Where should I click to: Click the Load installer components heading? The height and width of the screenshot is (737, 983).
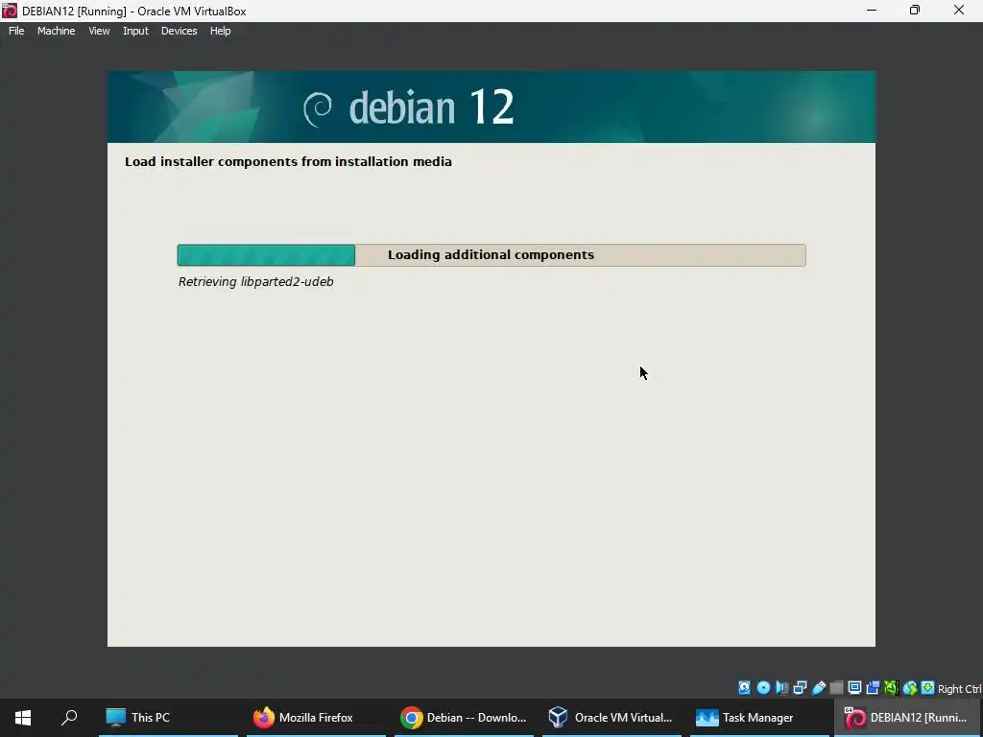coord(288,161)
